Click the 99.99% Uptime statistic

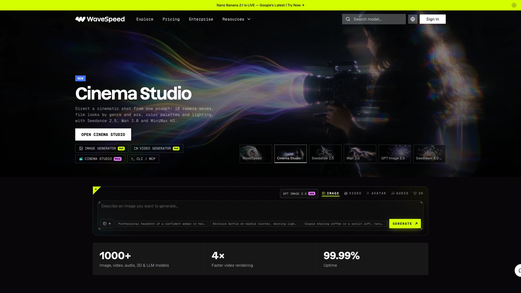[373, 259]
